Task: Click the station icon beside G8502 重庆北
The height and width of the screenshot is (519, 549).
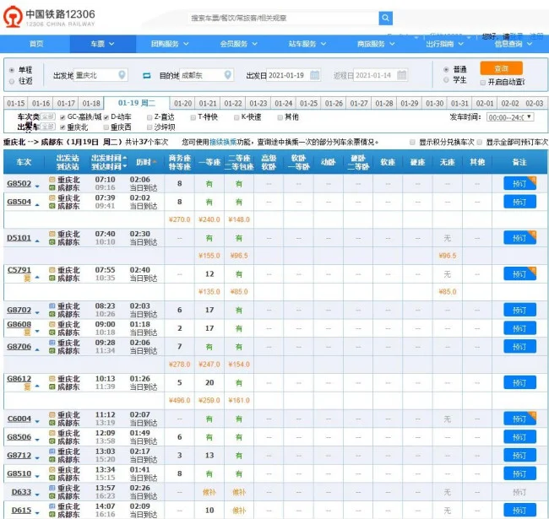Action: point(52,180)
